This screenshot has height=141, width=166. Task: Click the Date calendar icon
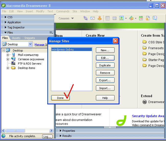point(141,18)
